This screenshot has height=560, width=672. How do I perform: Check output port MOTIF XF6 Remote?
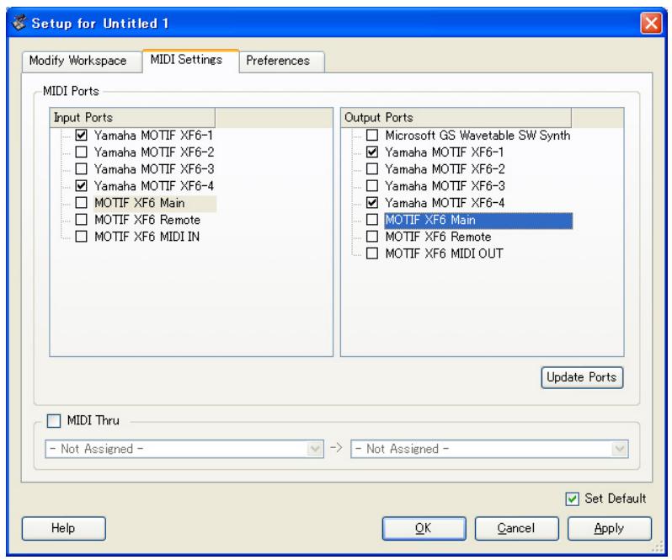coord(372,237)
